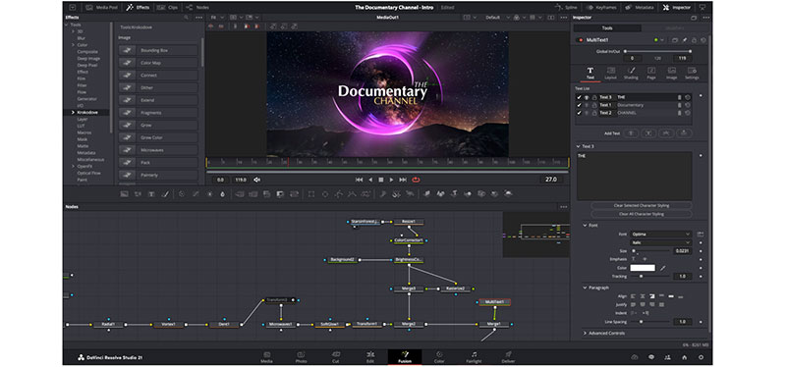Pick text color with the eyedropper icon
Image resolution: width=786 pixels, height=367 pixels.
pyautogui.click(x=662, y=268)
